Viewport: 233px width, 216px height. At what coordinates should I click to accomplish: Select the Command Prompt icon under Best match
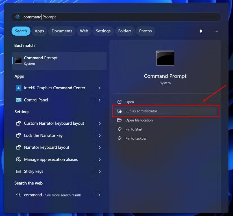coord(18,60)
